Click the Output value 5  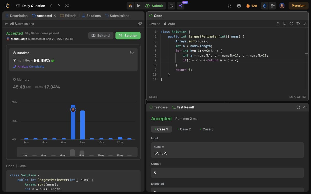coord(155,173)
